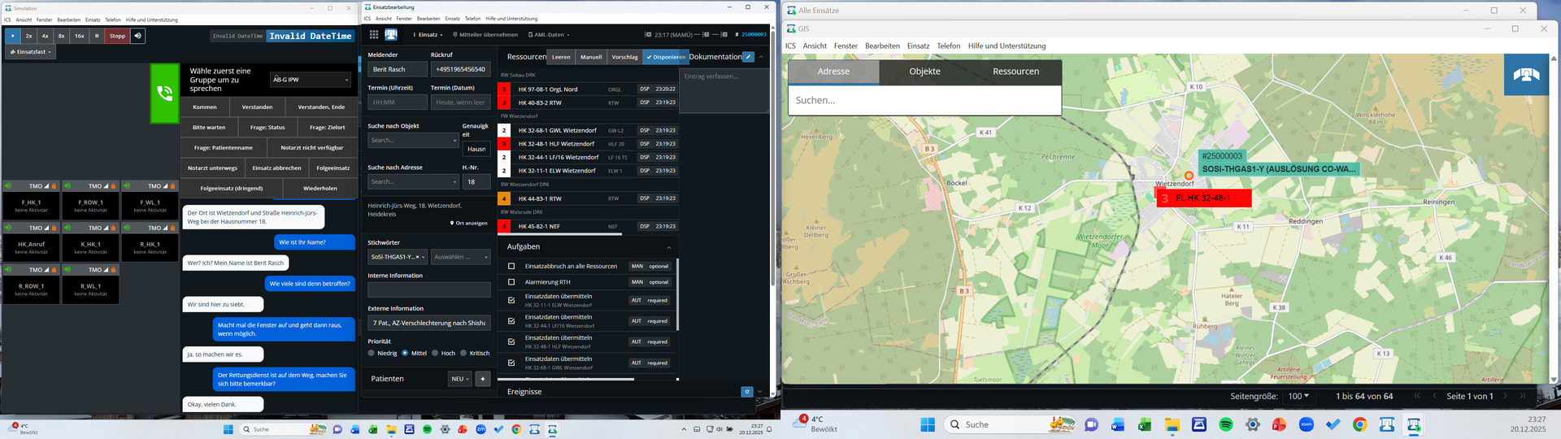Toggle the simulation speaker sound icon
The image size is (1561, 439).
click(137, 36)
